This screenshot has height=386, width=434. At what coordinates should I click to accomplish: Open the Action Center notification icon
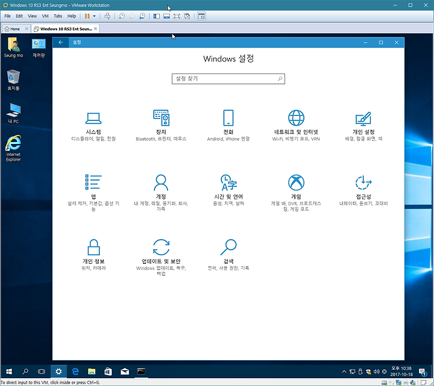coord(422,372)
